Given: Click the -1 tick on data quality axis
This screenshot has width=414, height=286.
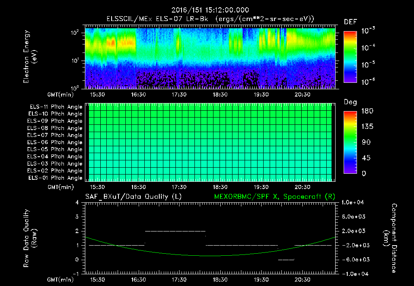Looking at the screenshot, I should (x=76, y=274).
